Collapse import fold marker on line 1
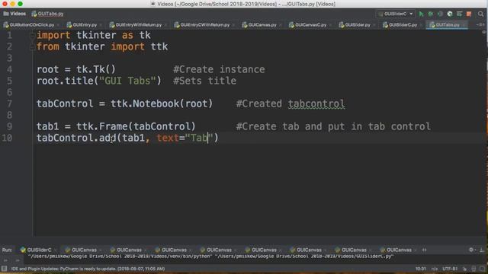This screenshot has height=274, width=488. [x=32, y=36]
